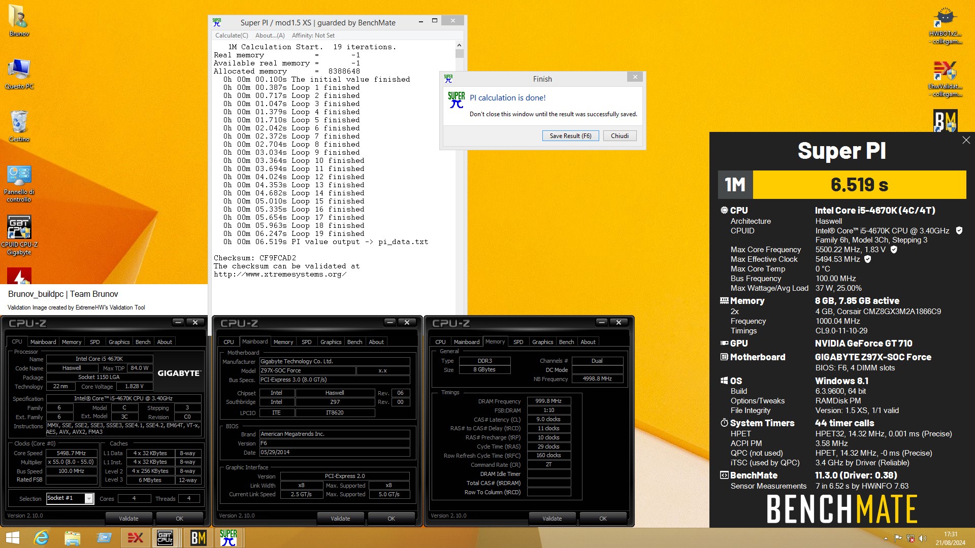Open the Calculate(C) menu in Super PI
The height and width of the screenshot is (548, 975).
point(232,36)
